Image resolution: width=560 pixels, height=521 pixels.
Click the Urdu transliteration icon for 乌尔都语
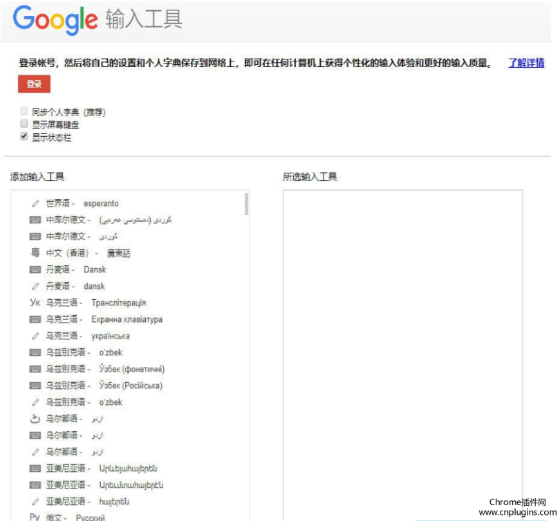coord(35,418)
